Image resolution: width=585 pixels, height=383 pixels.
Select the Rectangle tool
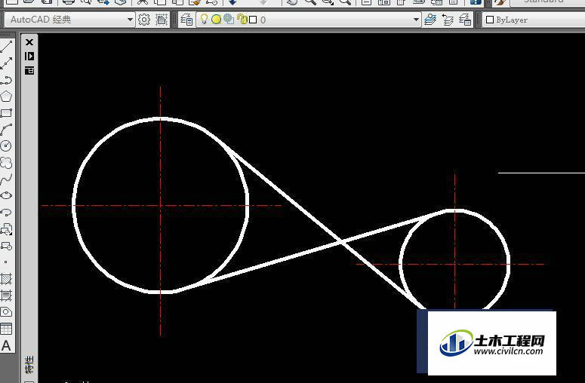pos(6,113)
